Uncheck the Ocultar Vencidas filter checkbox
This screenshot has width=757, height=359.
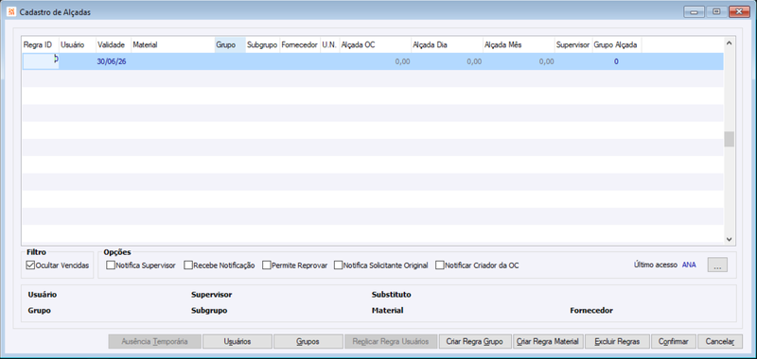point(30,265)
